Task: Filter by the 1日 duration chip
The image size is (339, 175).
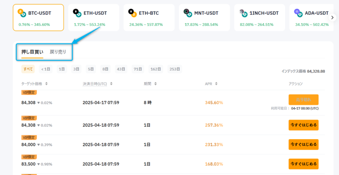Action: 62,69
